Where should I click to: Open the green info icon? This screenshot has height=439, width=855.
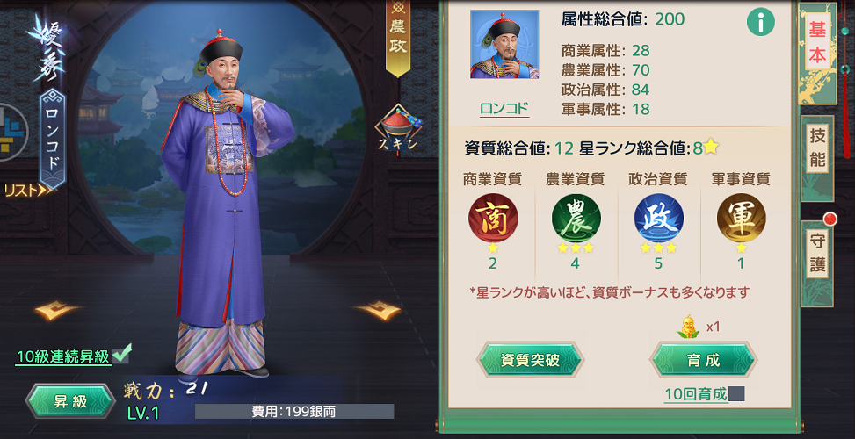(x=761, y=23)
